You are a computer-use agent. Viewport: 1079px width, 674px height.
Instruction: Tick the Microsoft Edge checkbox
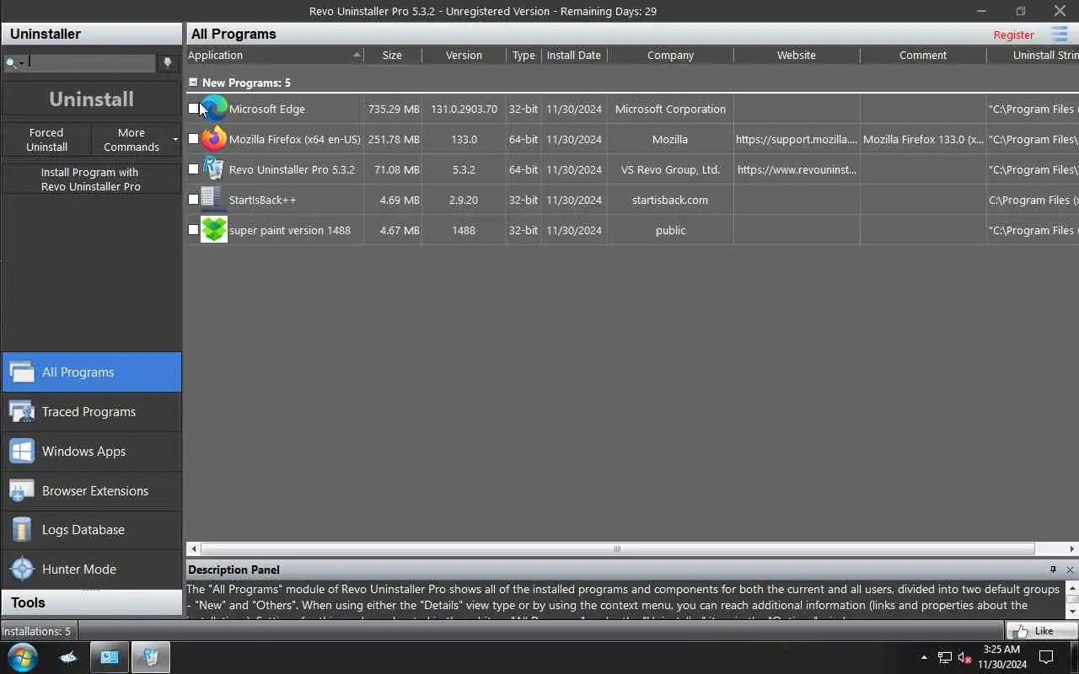tap(193, 109)
